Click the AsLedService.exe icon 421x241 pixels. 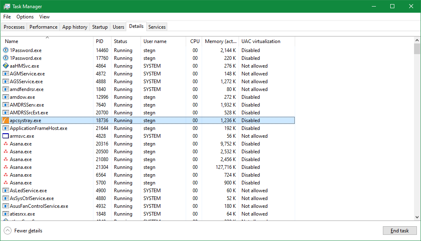(5, 190)
